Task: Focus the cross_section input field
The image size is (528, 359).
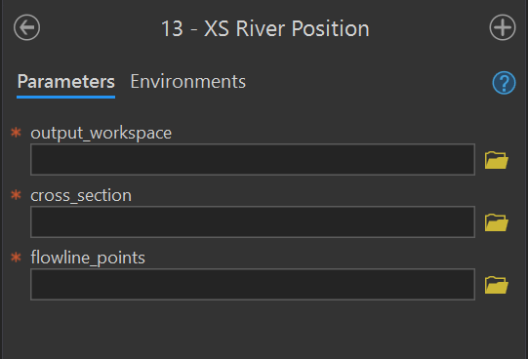Action: coord(253,222)
